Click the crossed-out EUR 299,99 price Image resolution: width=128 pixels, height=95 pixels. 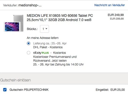click(x=117, y=19)
